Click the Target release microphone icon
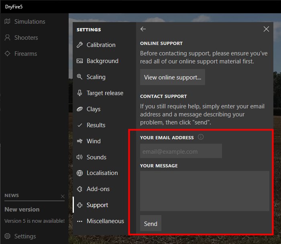Viewport: 281px width, 244px height. point(79,93)
